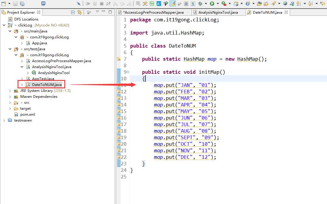The image size is (327, 204).
Task: Click the Step Into icon
Action: pyautogui.click(x=115, y=4)
